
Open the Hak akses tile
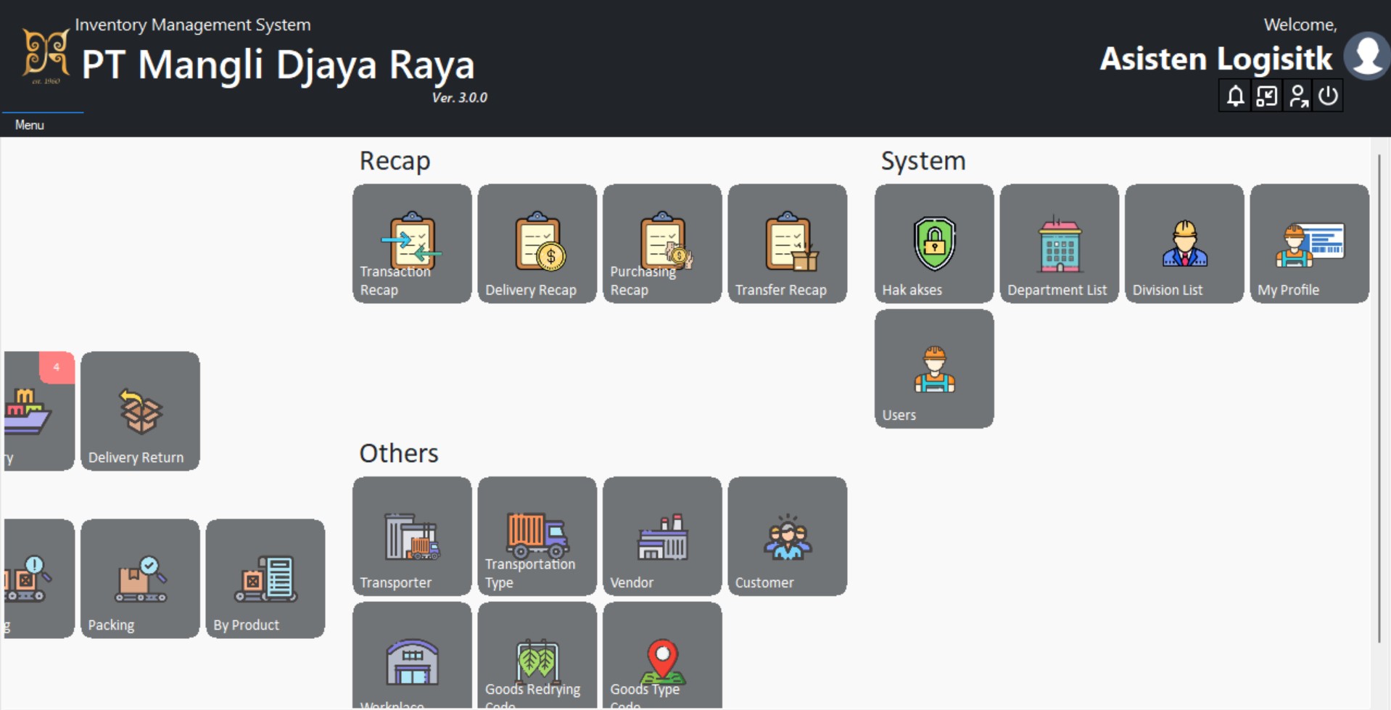click(934, 243)
